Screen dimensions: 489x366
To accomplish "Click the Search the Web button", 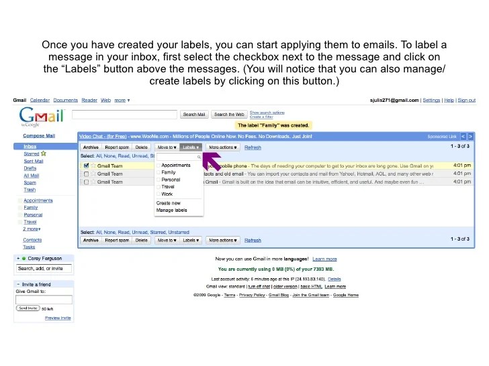I will [229, 115].
